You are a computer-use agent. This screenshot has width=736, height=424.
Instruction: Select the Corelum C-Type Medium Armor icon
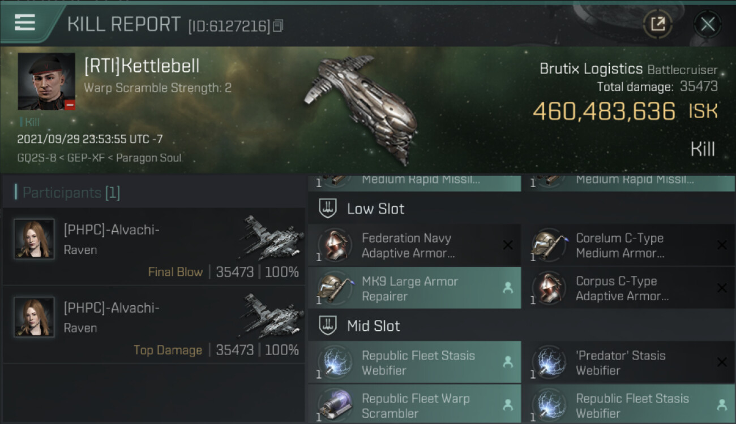coord(548,245)
